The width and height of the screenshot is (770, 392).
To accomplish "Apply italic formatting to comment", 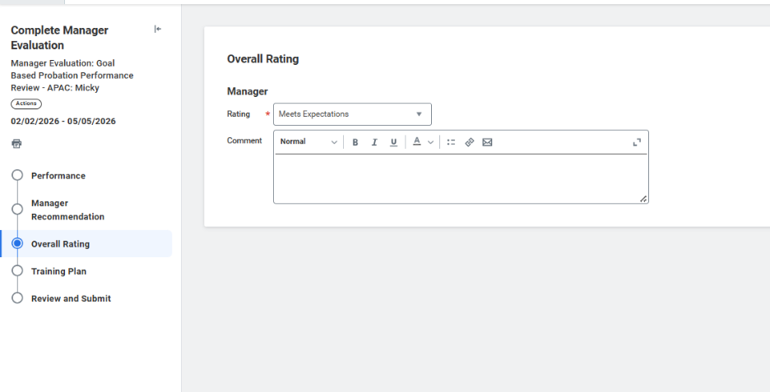I will click(374, 142).
